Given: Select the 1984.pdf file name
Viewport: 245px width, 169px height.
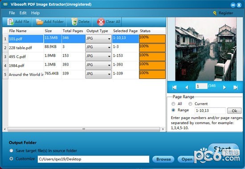Looking at the screenshot, I should (16, 66).
